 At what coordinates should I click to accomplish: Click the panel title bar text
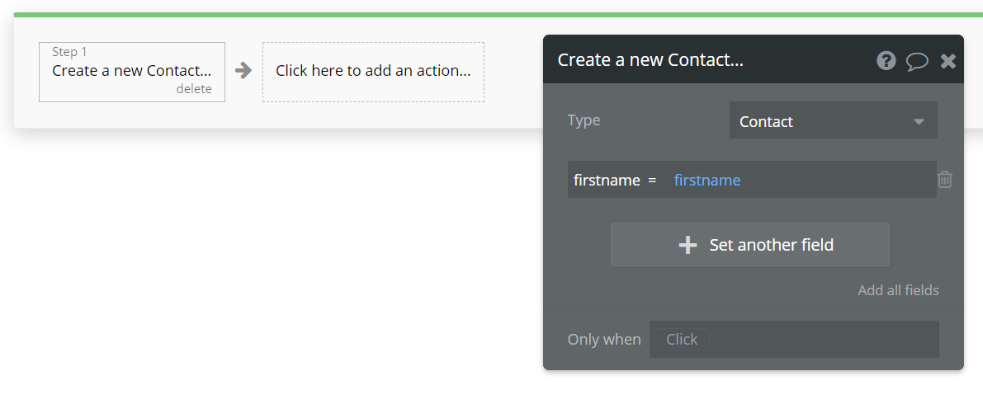coord(650,60)
